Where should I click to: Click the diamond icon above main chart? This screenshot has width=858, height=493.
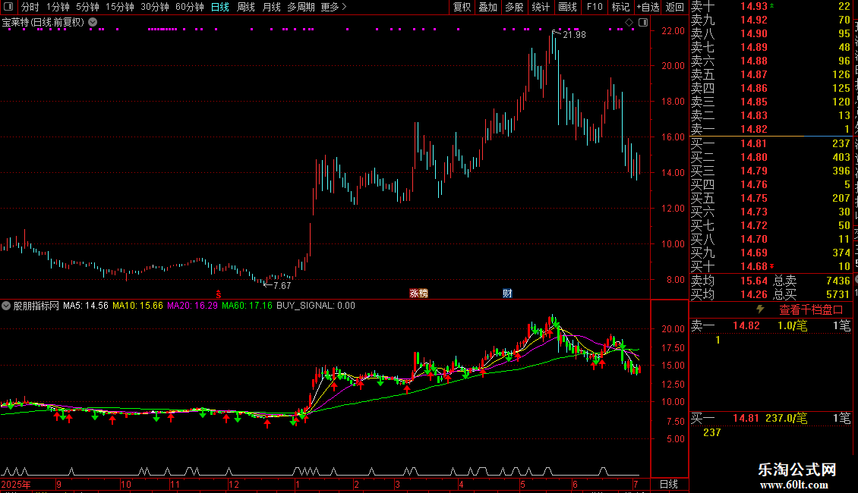click(x=629, y=23)
